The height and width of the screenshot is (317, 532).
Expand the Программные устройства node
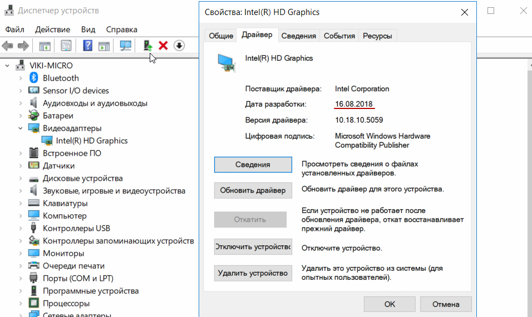[x=21, y=291]
